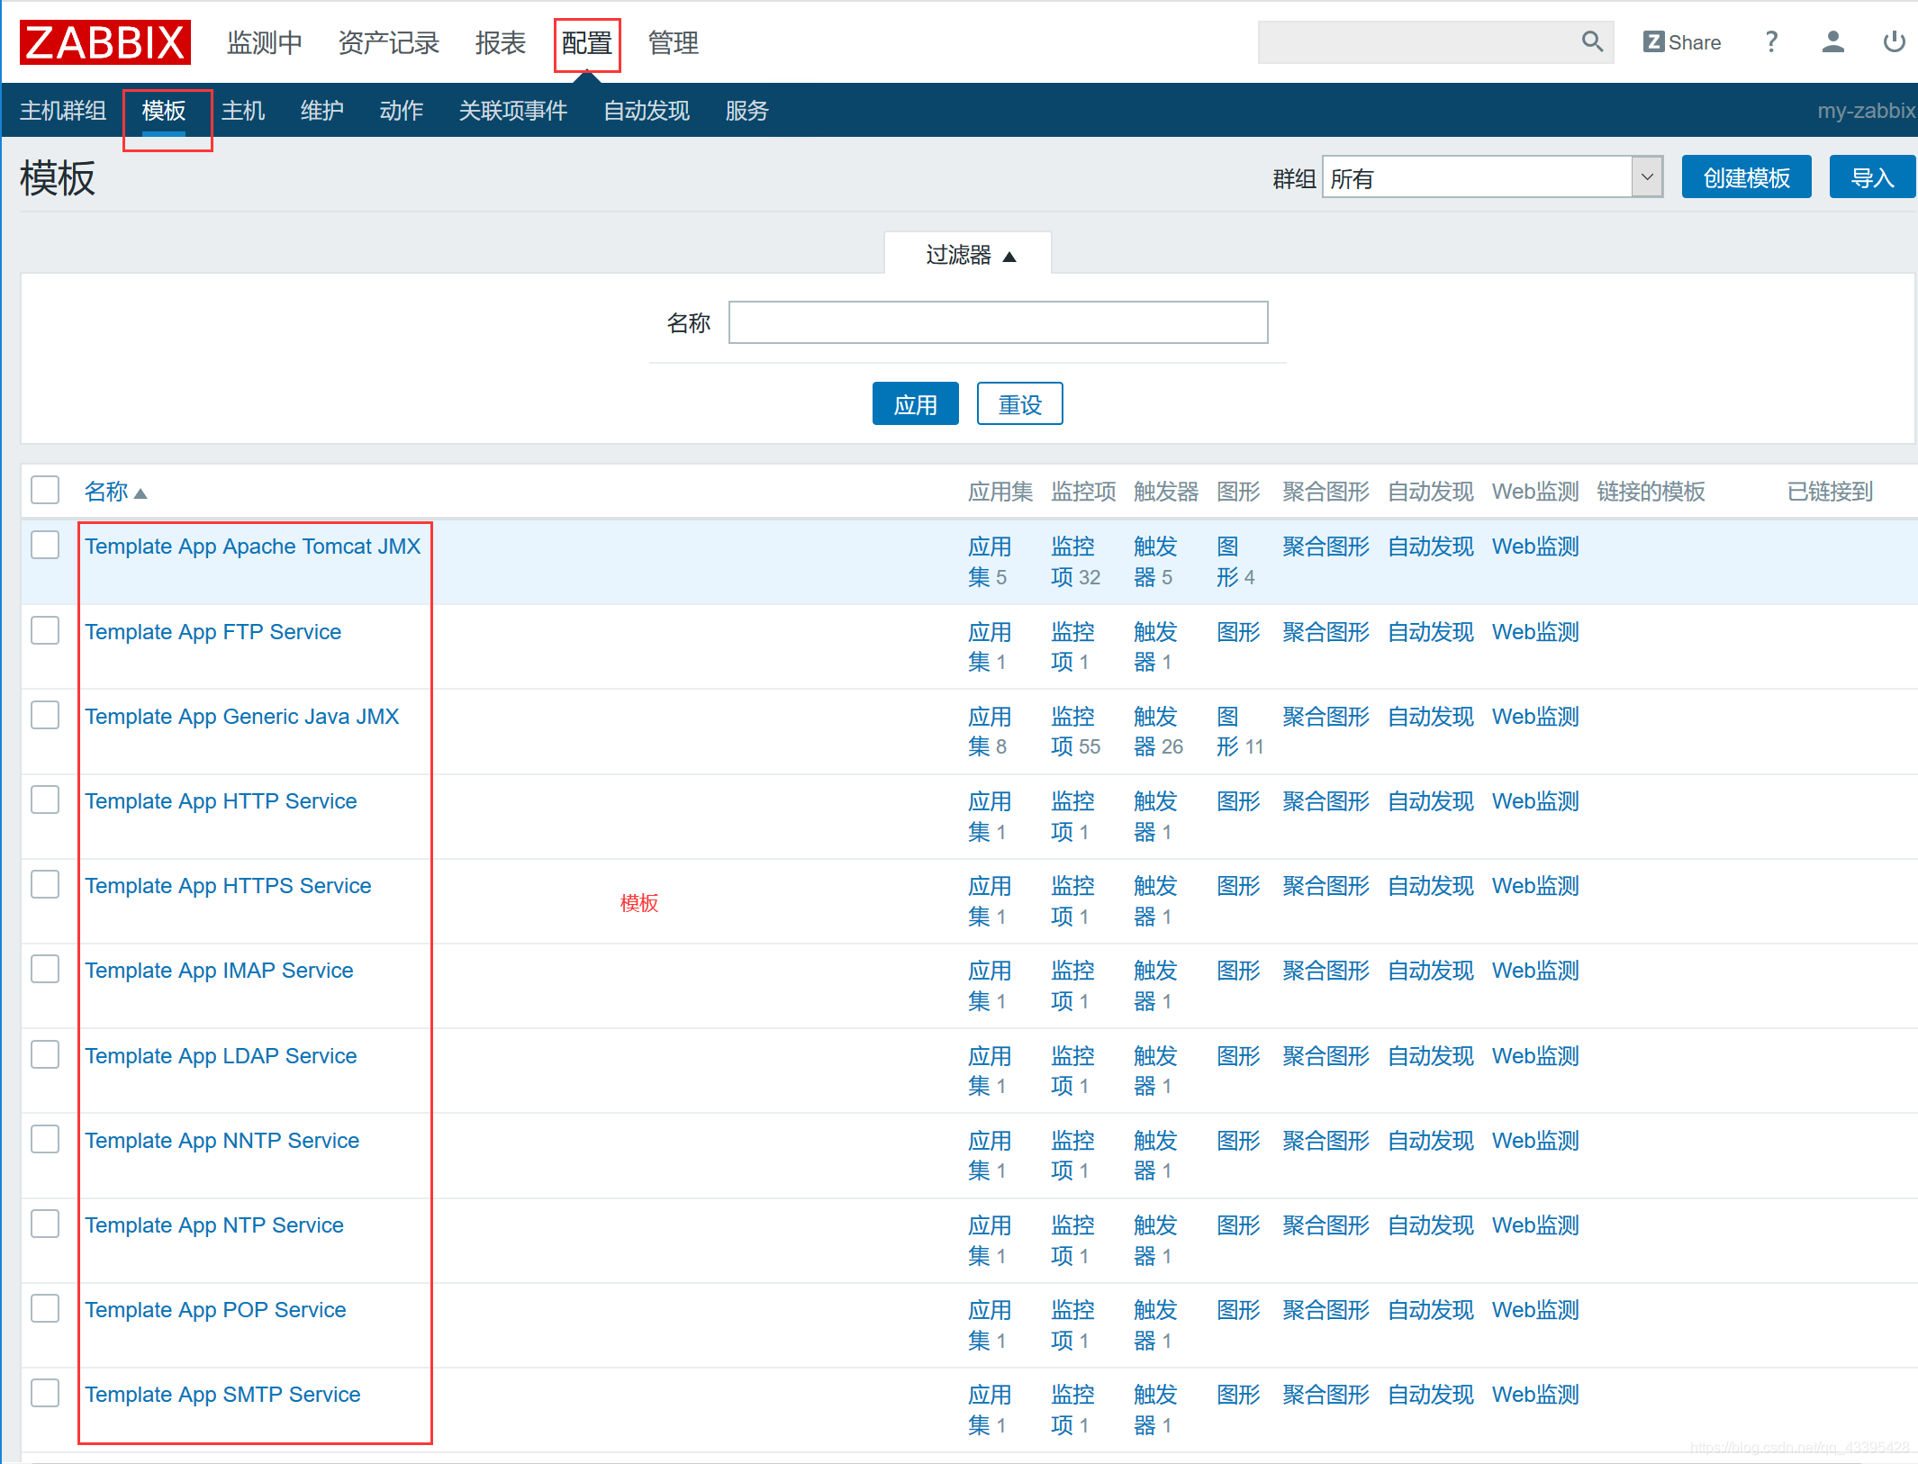
Task: Open the 资产记录 top menu
Action: [x=389, y=42]
